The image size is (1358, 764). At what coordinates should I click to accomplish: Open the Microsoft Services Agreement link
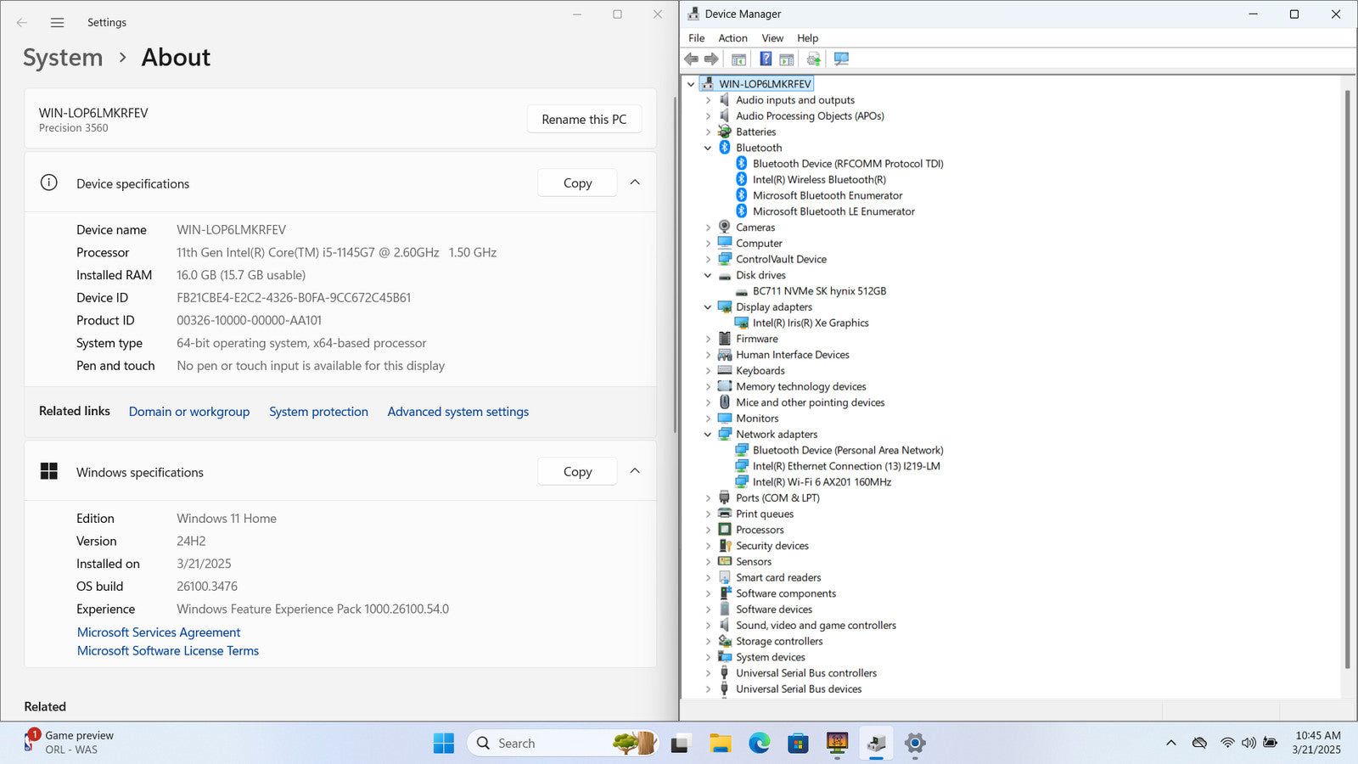(x=159, y=632)
